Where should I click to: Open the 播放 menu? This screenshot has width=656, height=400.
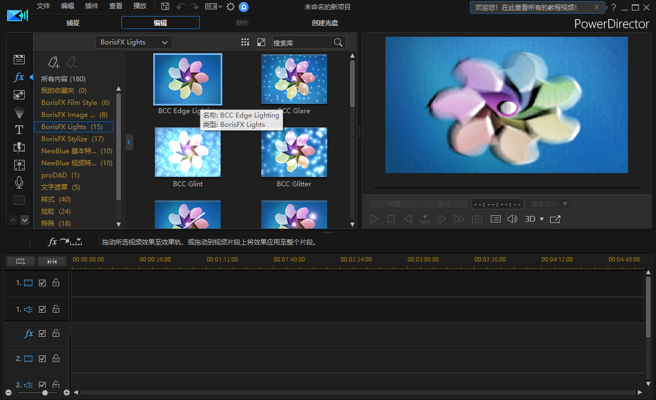click(140, 6)
